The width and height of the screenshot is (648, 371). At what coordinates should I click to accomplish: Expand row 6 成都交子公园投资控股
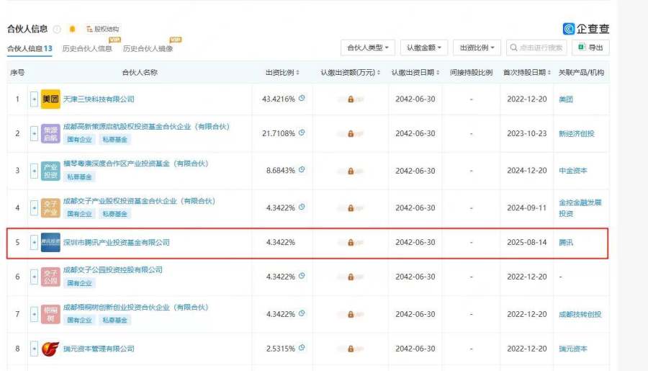[34, 277]
